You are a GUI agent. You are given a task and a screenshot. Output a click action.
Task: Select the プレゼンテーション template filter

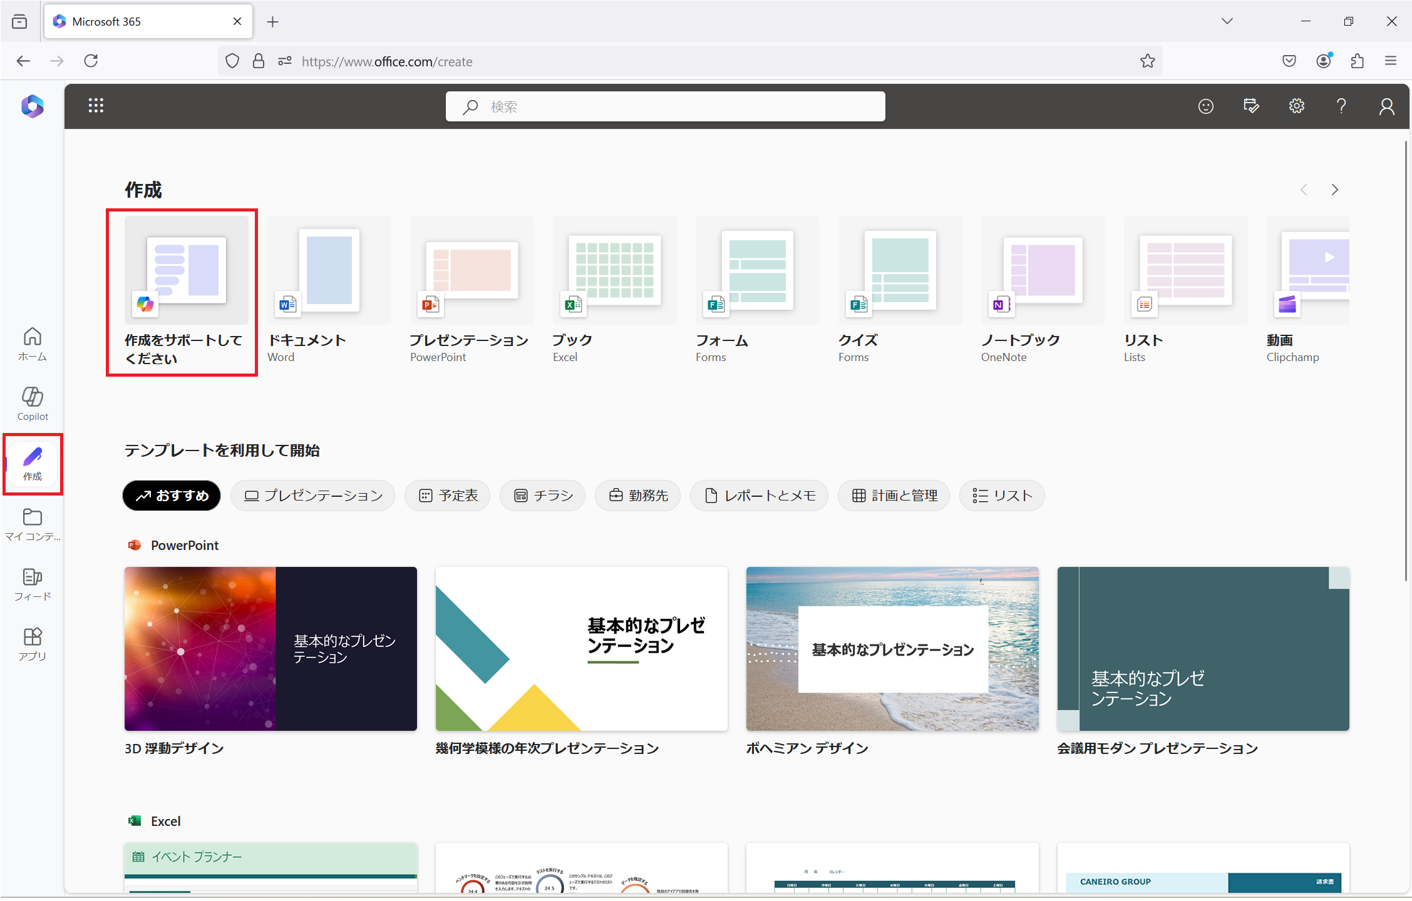tap(313, 496)
